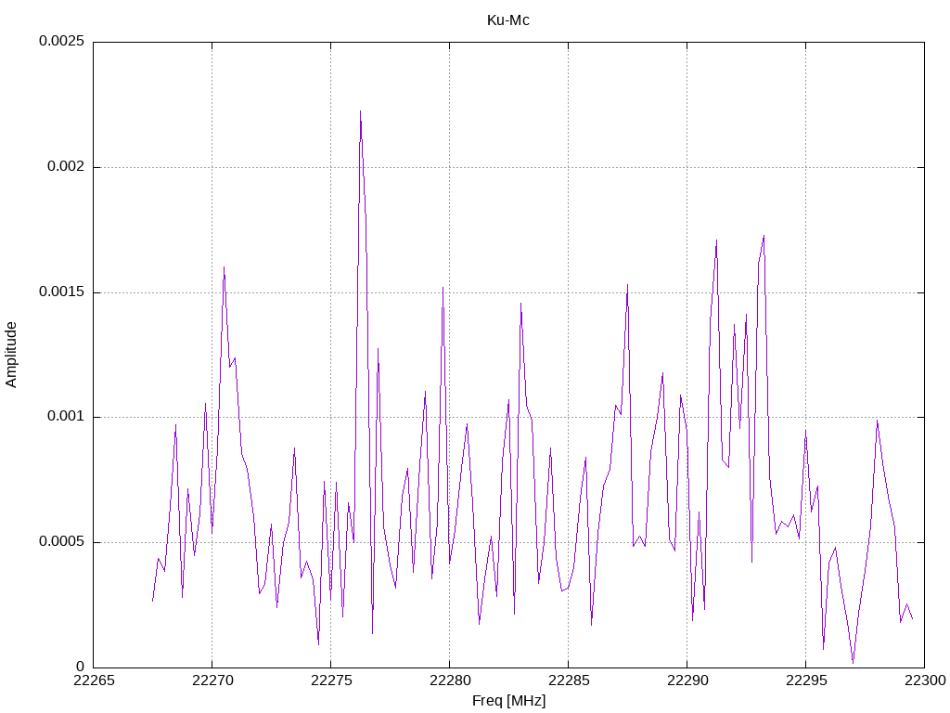Click the x-axis tick label 22270
Image resolution: width=950 pixels, height=713 pixels.
[212, 681]
